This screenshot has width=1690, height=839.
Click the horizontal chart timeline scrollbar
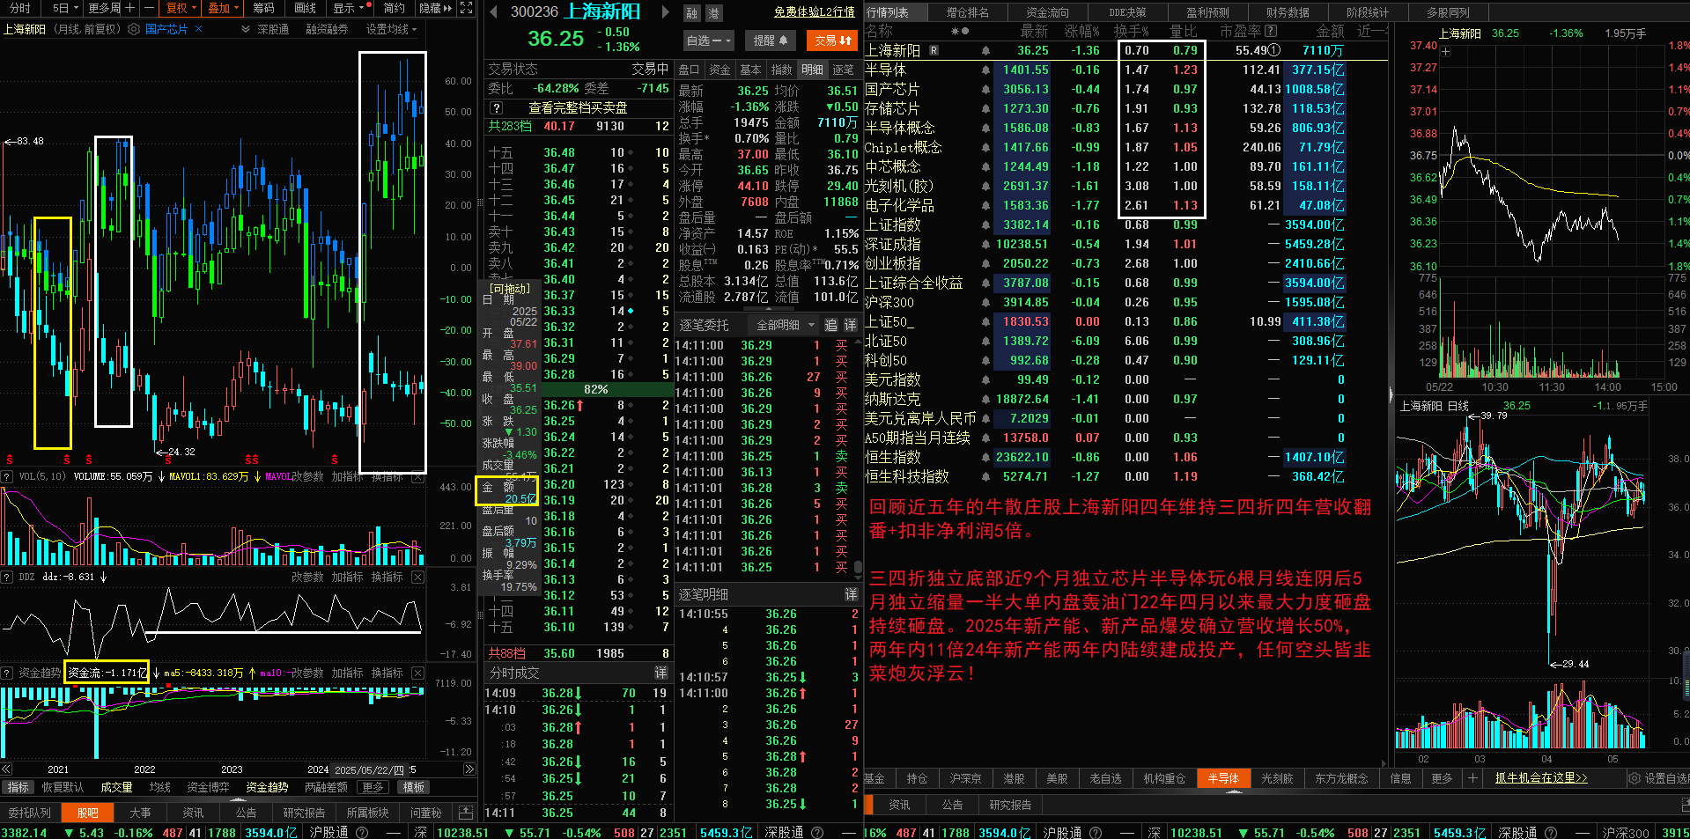point(238,769)
